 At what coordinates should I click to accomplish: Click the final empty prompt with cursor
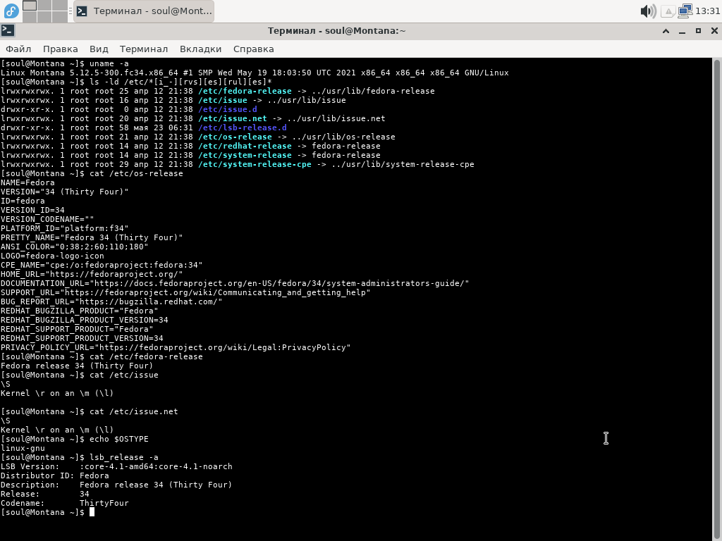(x=47, y=512)
